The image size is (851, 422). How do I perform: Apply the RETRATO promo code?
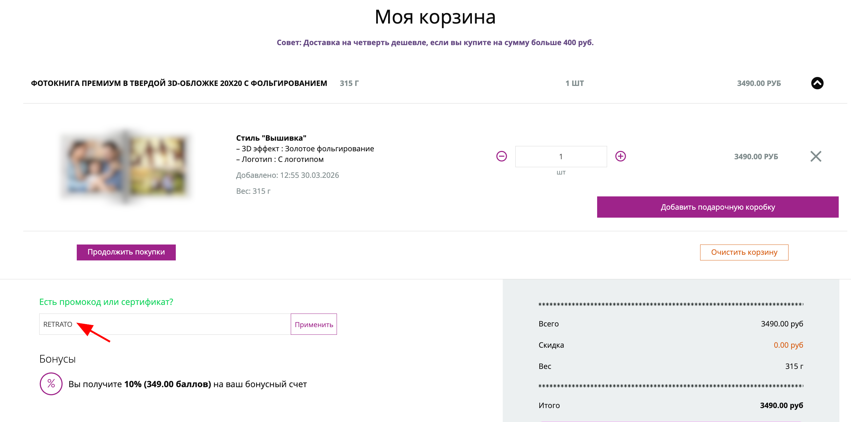pyautogui.click(x=313, y=324)
